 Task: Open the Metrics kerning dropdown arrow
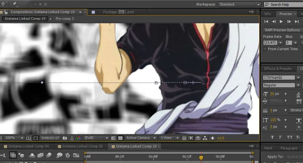coord(285,101)
